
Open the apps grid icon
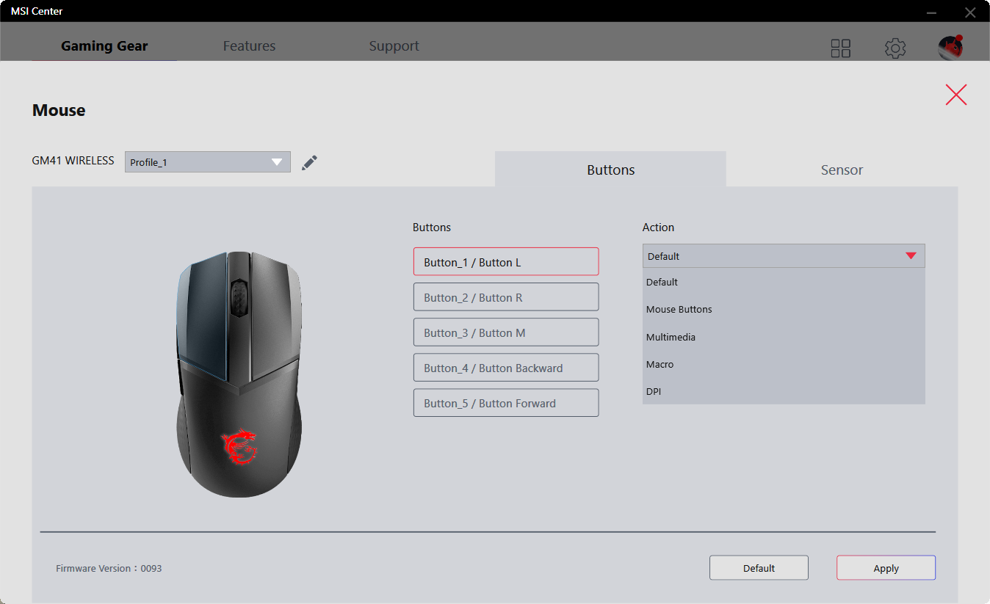841,48
